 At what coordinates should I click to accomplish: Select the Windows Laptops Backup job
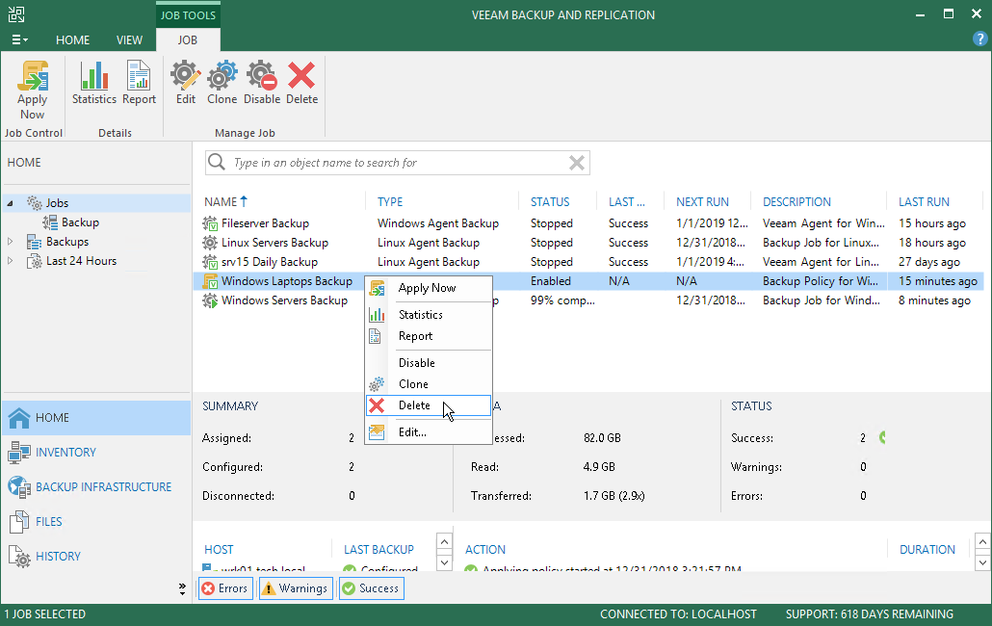[x=588, y=281]
